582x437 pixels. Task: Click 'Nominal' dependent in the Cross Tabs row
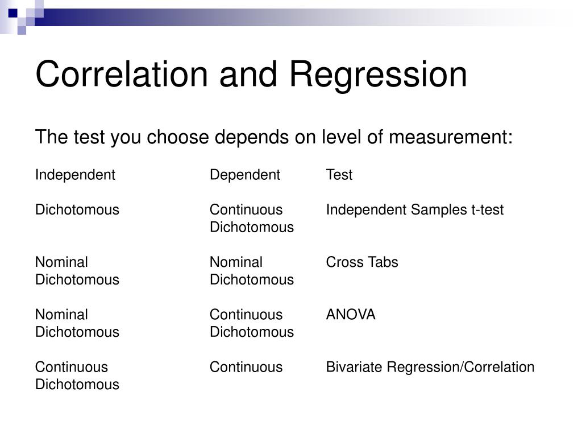click(236, 262)
